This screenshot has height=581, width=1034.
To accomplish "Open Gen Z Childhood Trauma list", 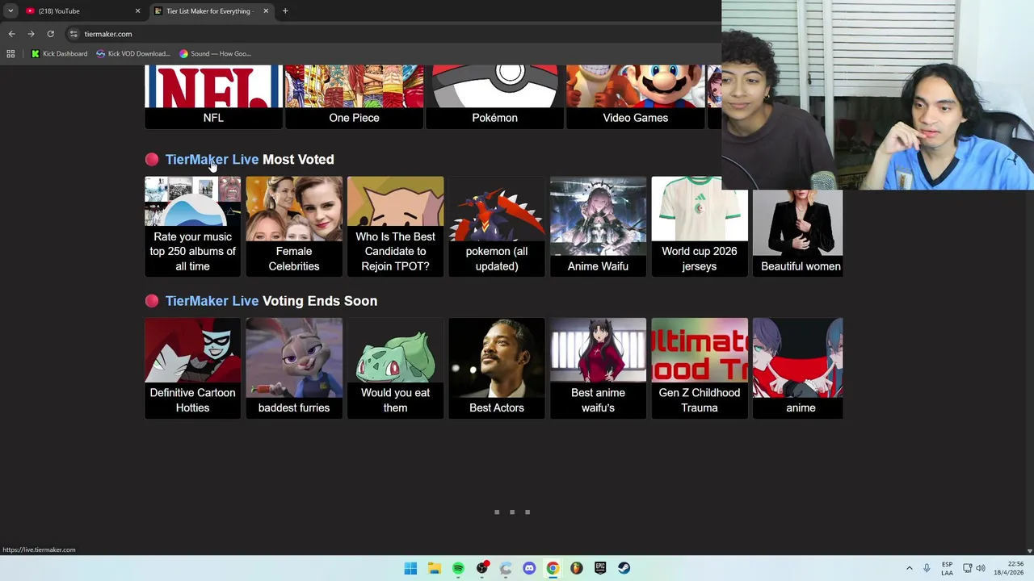I will point(700,368).
